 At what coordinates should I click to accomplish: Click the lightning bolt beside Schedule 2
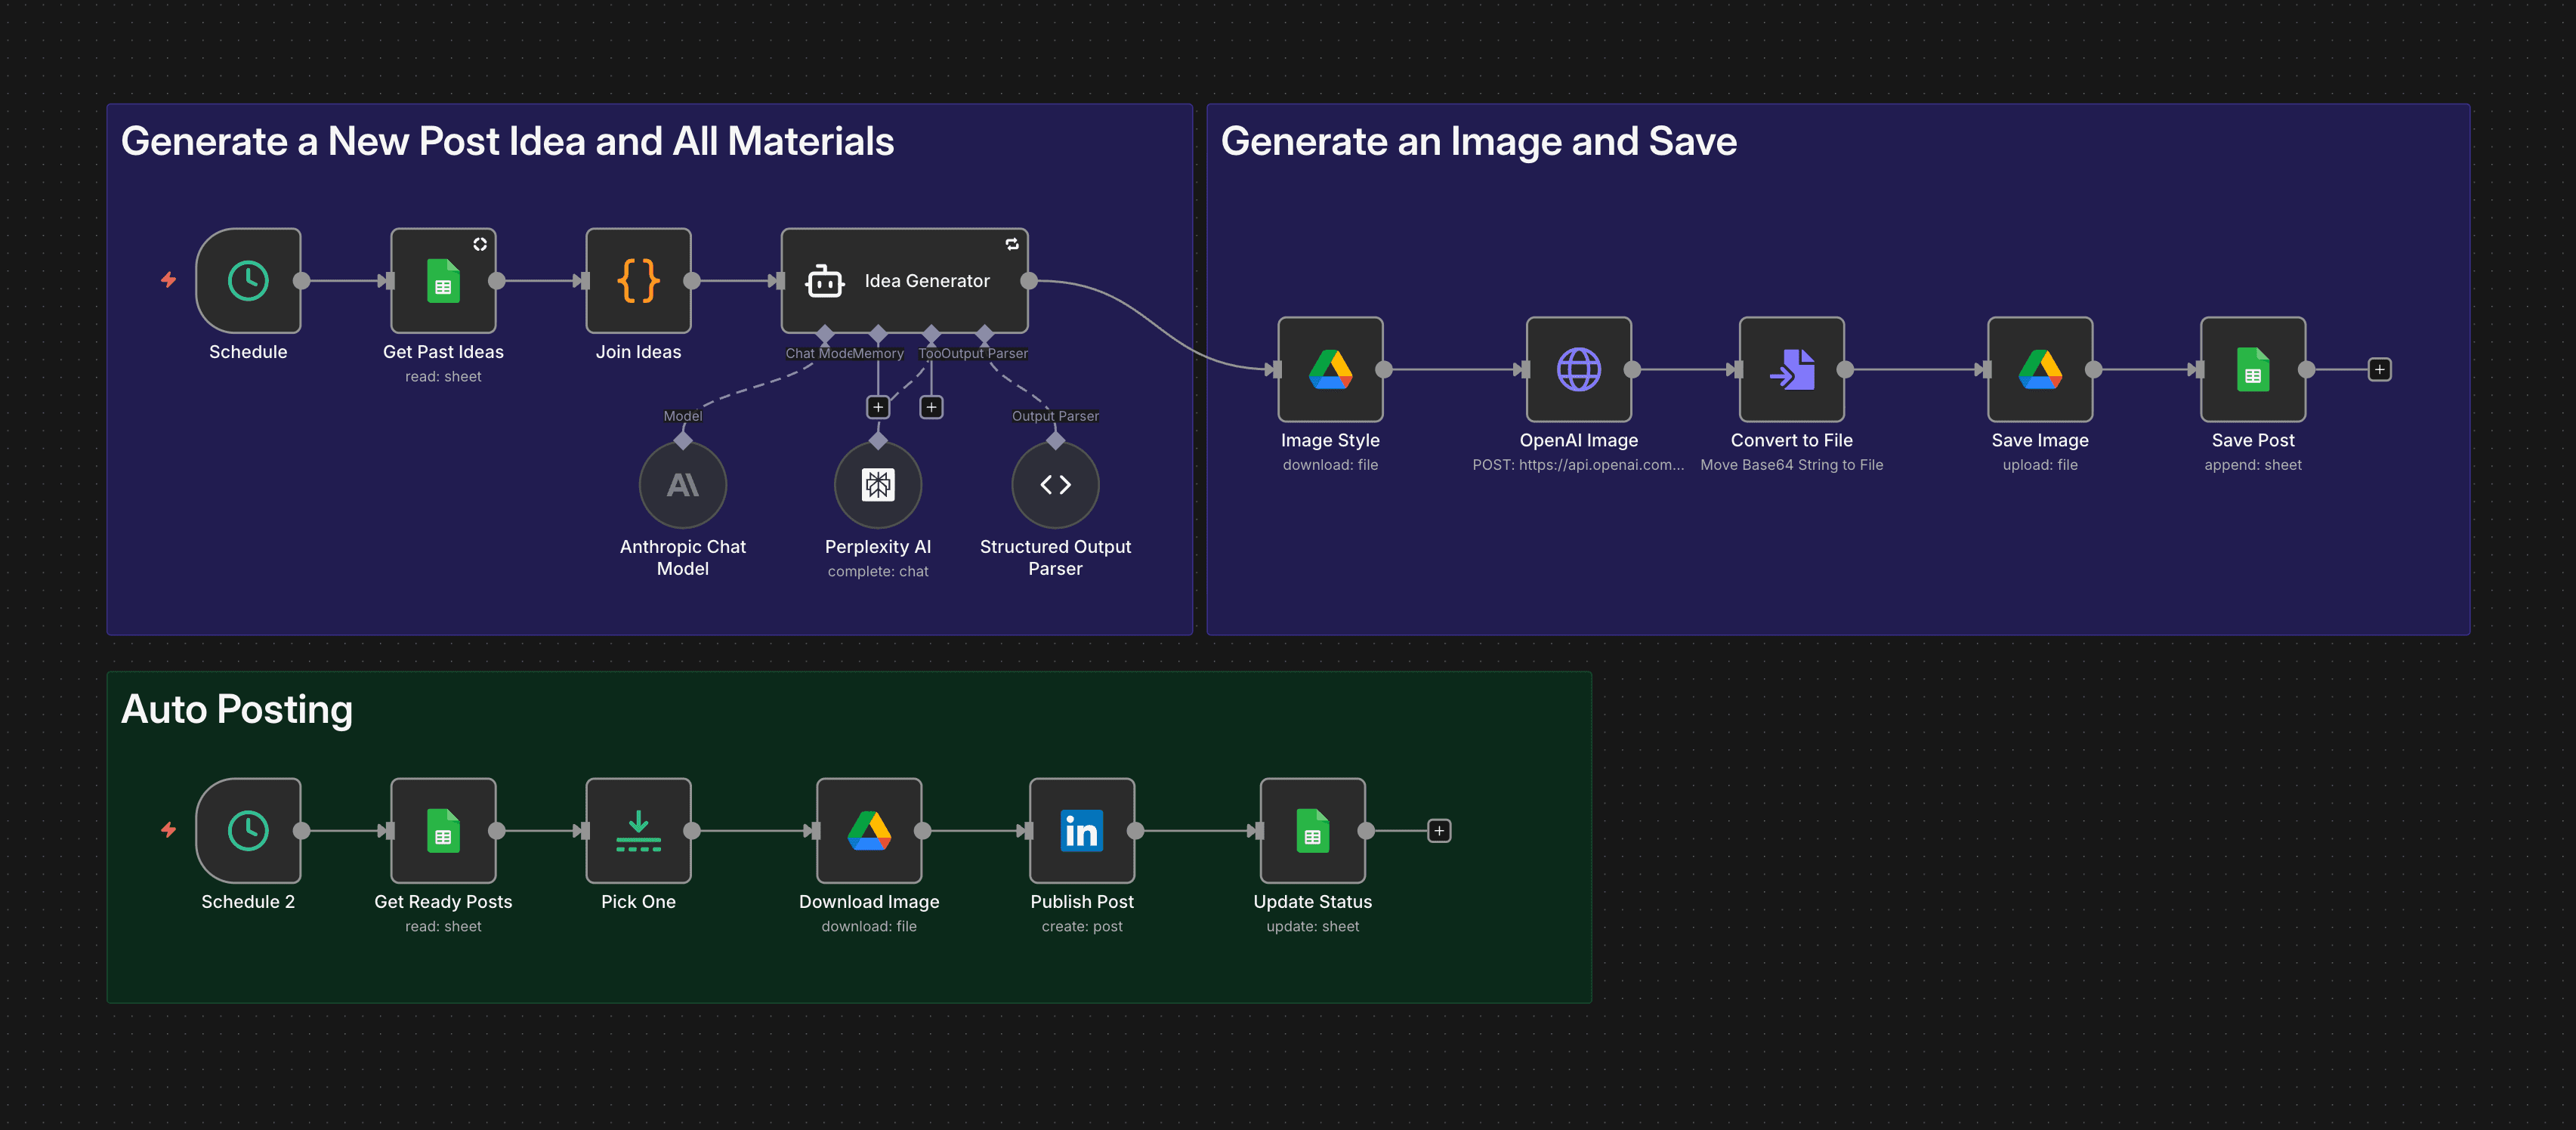point(167,830)
